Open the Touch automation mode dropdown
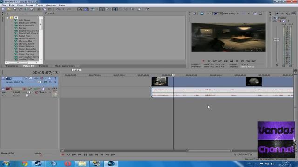 [x=50, y=92]
